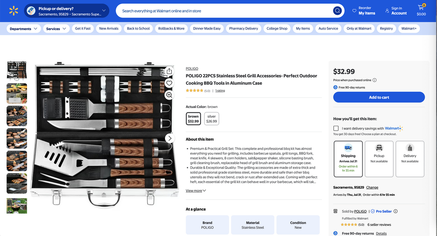The width and height of the screenshot is (437, 236).
Task: Add item to favorites with heart icon
Action: (169, 83)
